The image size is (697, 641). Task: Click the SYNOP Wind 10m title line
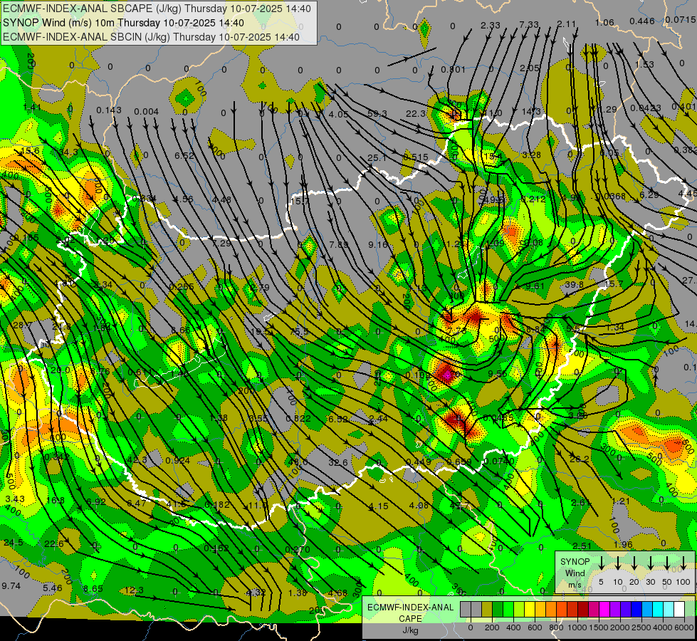click(x=124, y=23)
